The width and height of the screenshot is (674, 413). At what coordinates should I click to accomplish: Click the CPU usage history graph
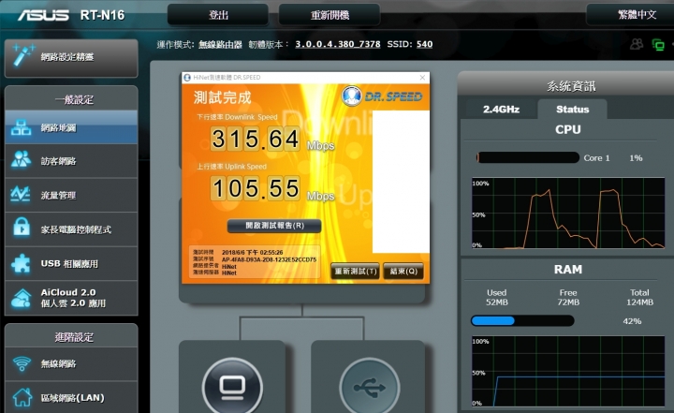[568, 214]
